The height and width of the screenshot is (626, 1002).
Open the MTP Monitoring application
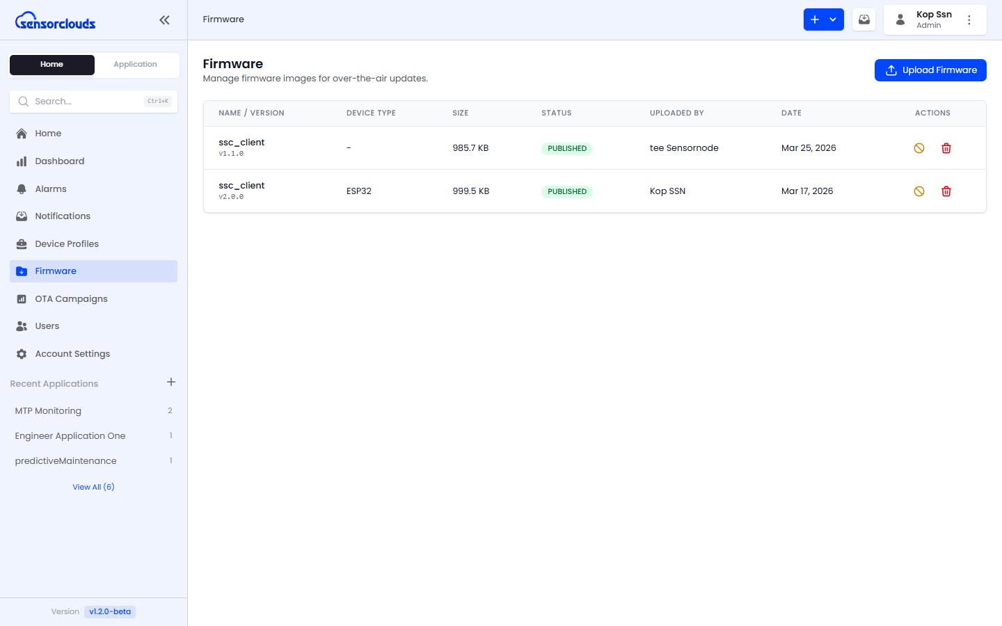tap(48, 411)
